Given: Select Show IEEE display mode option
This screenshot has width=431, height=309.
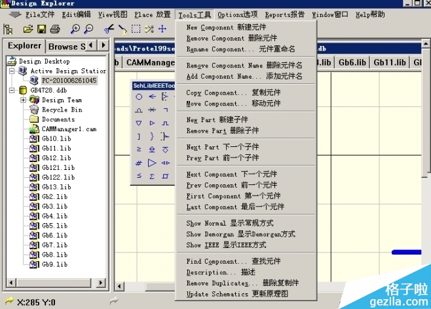Looking at the screenshot, I should pyautogui.click(x=226, y=245).
